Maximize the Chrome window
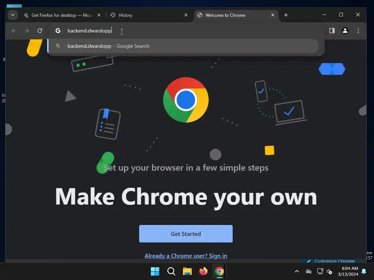 (341, 15)
